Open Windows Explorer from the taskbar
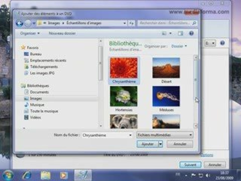The width and height of the screenshot is (241, 181). pyautogui.click(x=45, y=175)
